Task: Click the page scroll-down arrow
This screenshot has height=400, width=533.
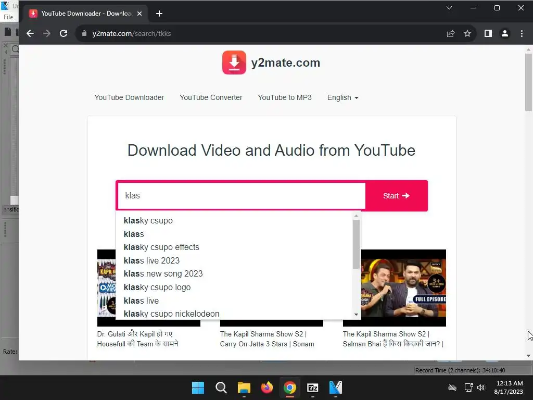Action: (528, 356)
